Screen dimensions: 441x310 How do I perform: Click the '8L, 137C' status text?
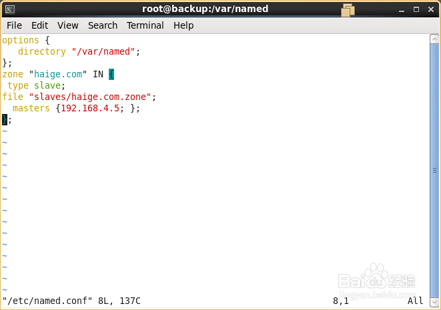tap(119, 301)
